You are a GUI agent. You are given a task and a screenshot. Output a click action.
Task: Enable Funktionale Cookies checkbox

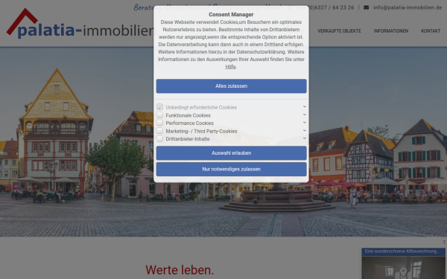[159, 115]
